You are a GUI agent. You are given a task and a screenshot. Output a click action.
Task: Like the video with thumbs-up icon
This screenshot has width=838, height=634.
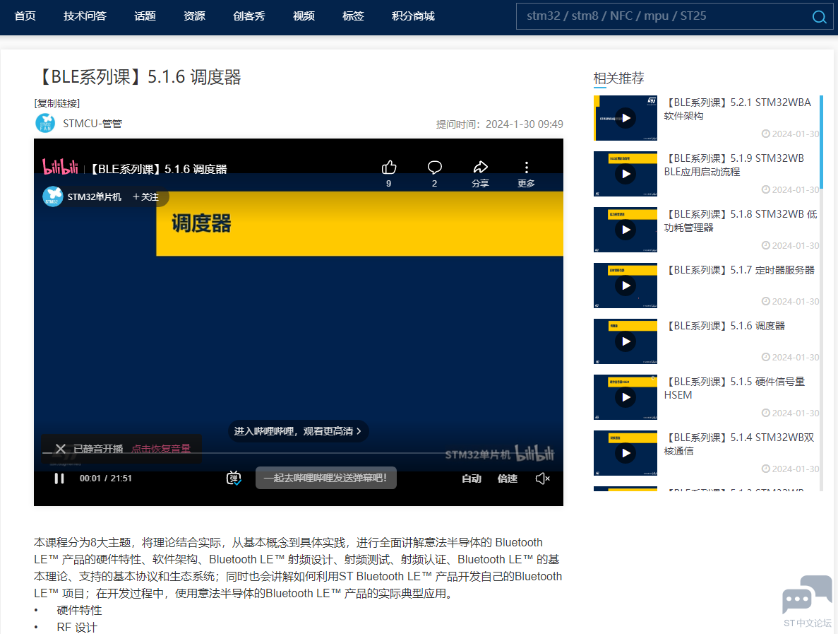tap(388, 168)
